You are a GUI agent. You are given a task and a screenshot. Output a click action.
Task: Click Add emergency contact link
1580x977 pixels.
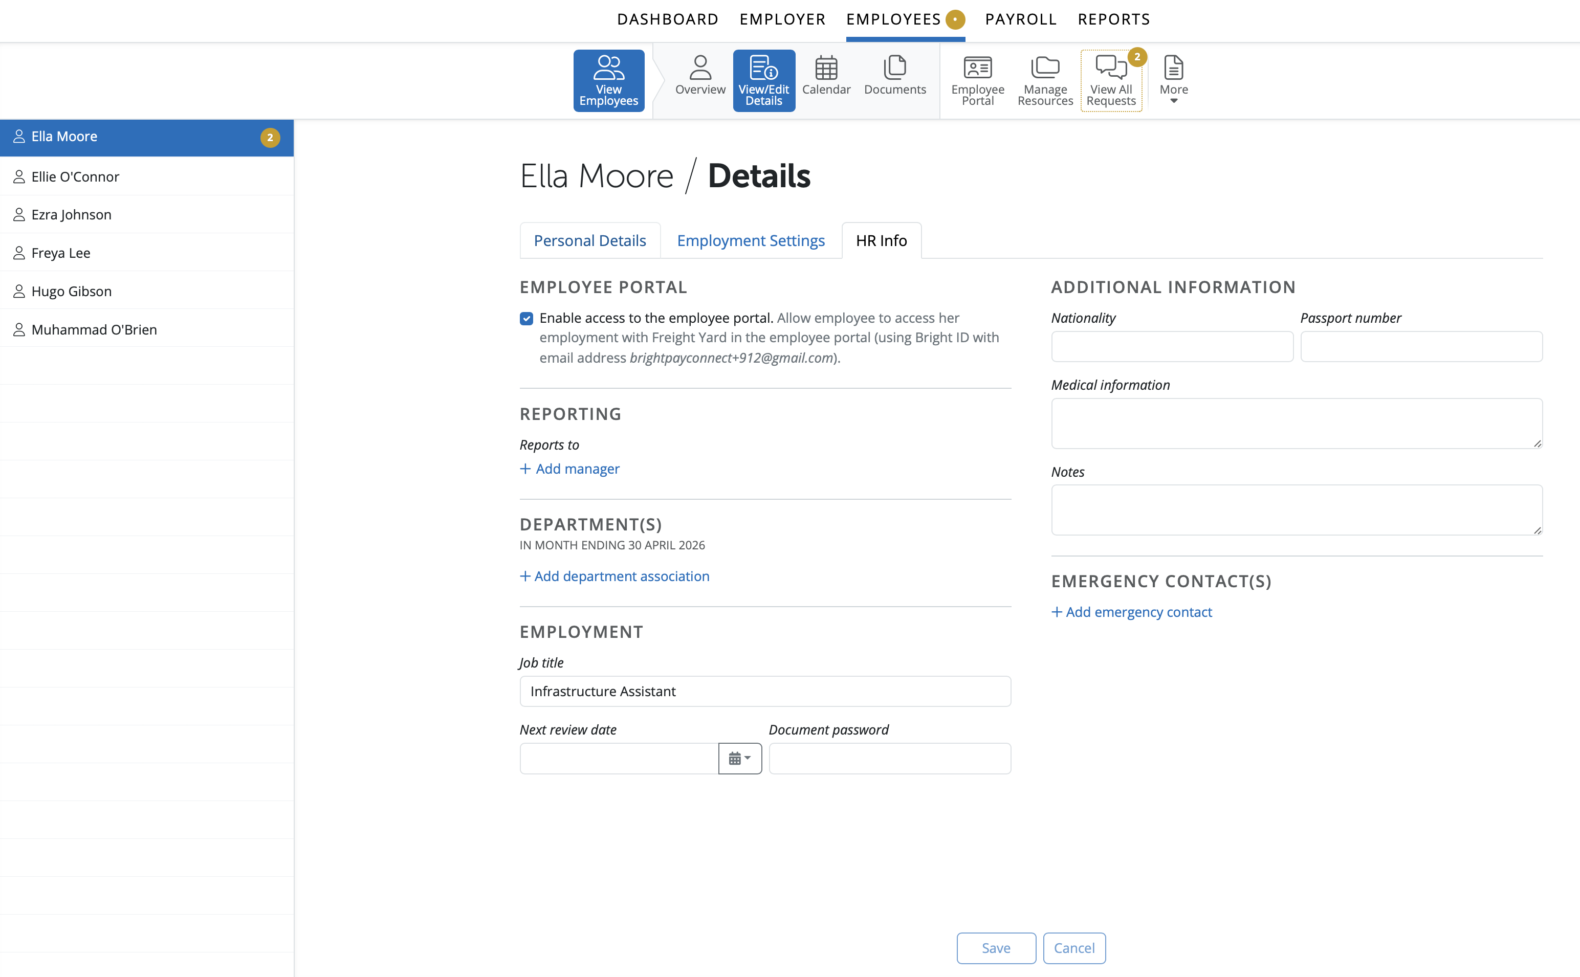[x=1131, y=612]
